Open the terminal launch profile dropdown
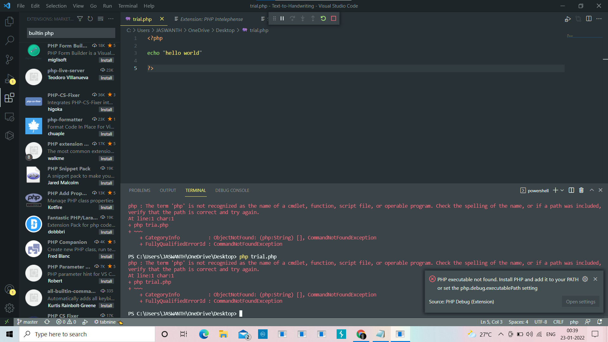 (x=562, y=190)
